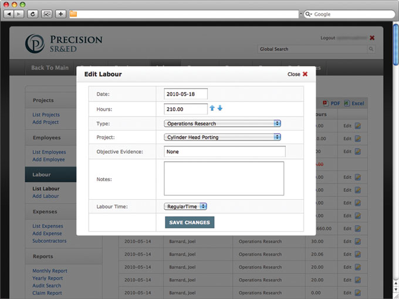Click the Global Search field
The image size is (399, 299).
[x=312, y=49]
